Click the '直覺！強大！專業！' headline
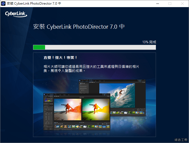The width and height of the screenshot is (189, 143). coord(60,58)
